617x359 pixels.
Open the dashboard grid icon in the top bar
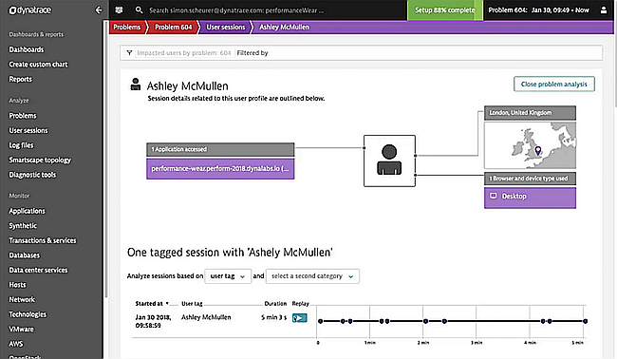click(x=119, y=10)
